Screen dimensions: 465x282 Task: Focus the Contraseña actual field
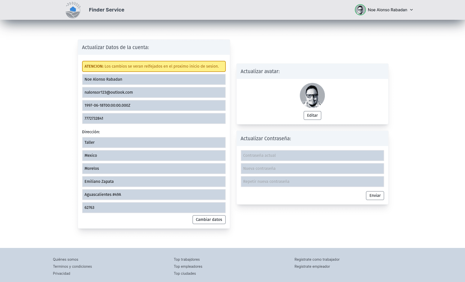click(312, 156)
